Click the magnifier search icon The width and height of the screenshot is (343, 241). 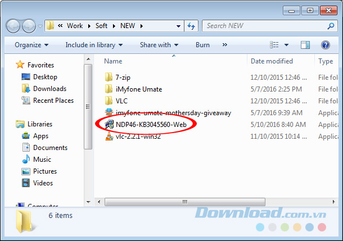coord(331,26)
